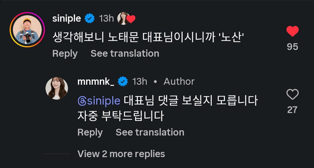Click 13h timestamp on siniple's comment
Viewport: 314px width, 168px height.
click(106, 19)
